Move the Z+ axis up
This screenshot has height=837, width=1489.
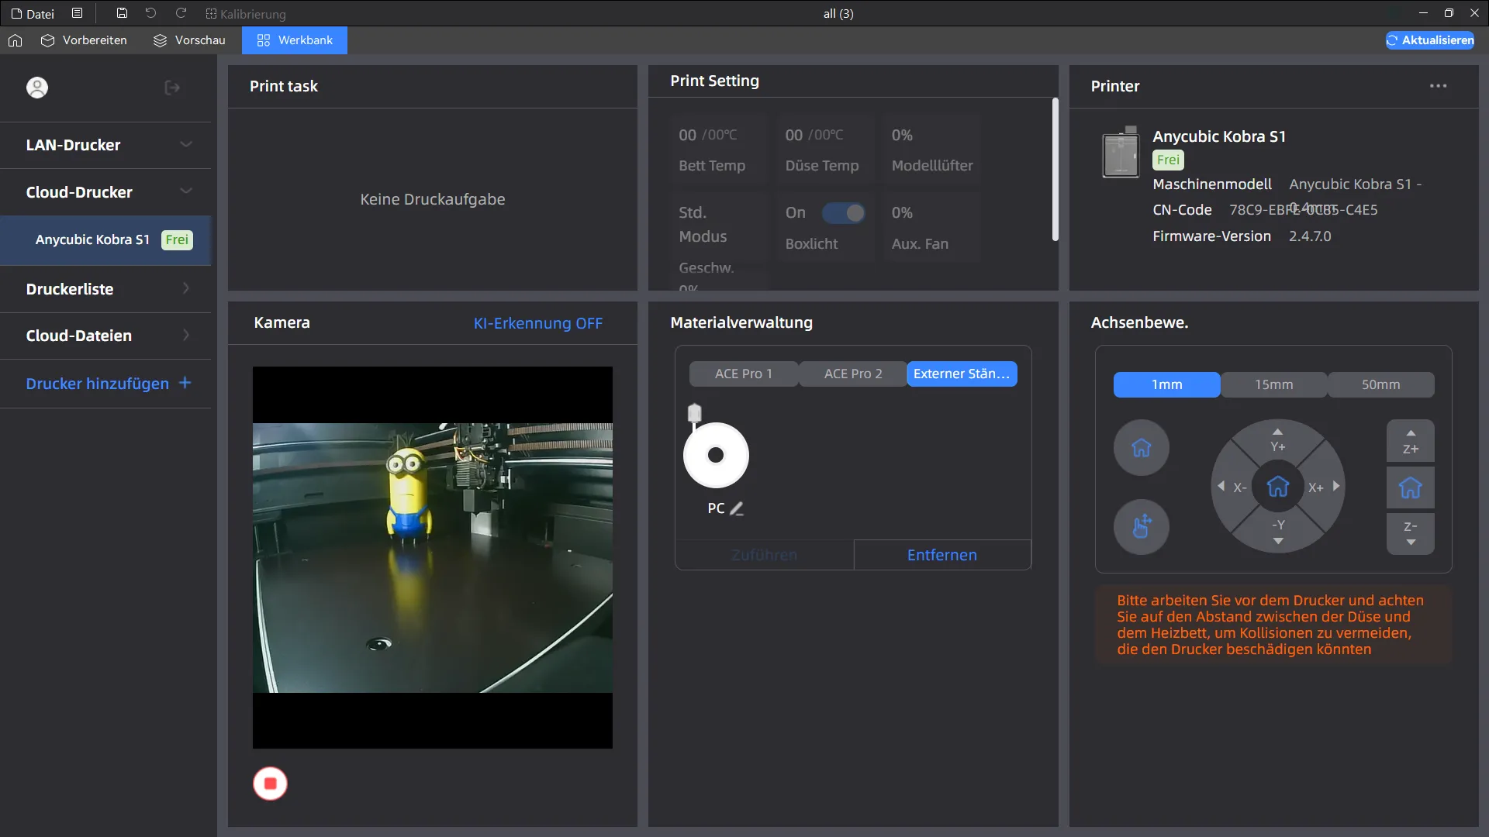[x=1410, y=442]
